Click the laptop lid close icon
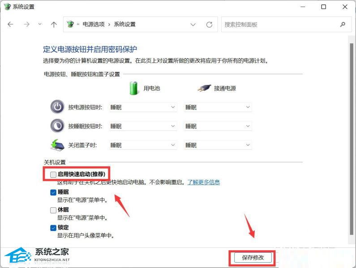This screenshot has width=356, height=268. [x=57, y=145]
